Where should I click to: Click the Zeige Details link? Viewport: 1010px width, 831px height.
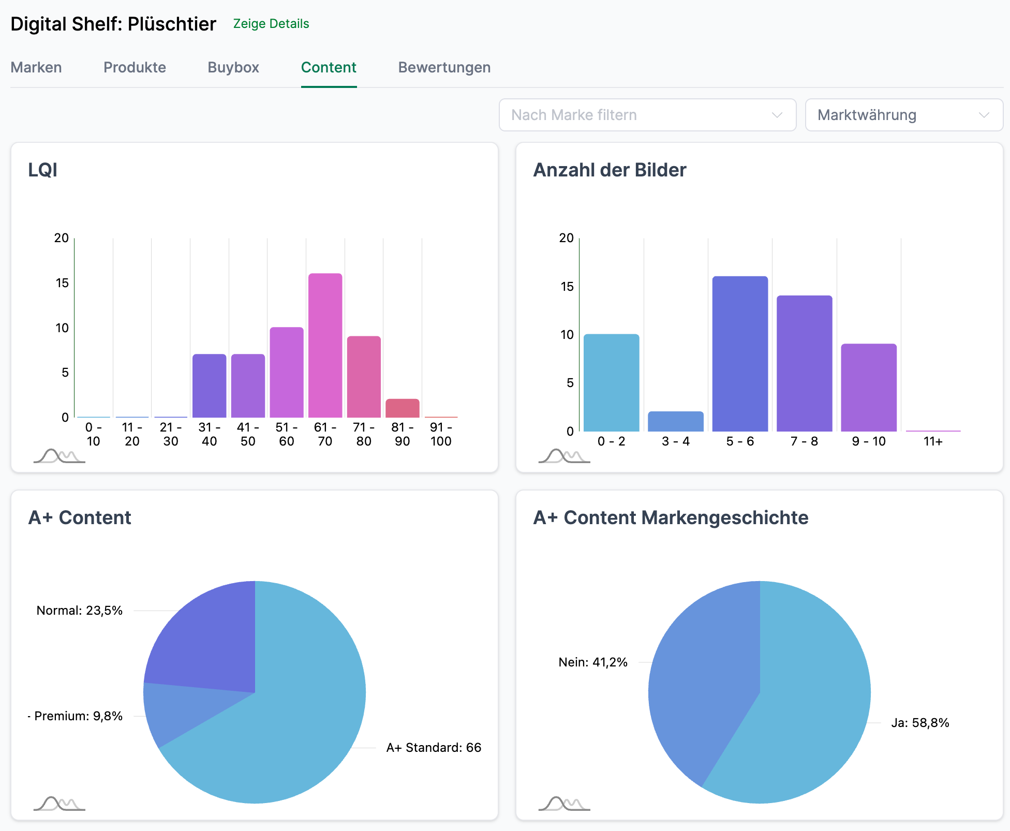tap(271, 24)
